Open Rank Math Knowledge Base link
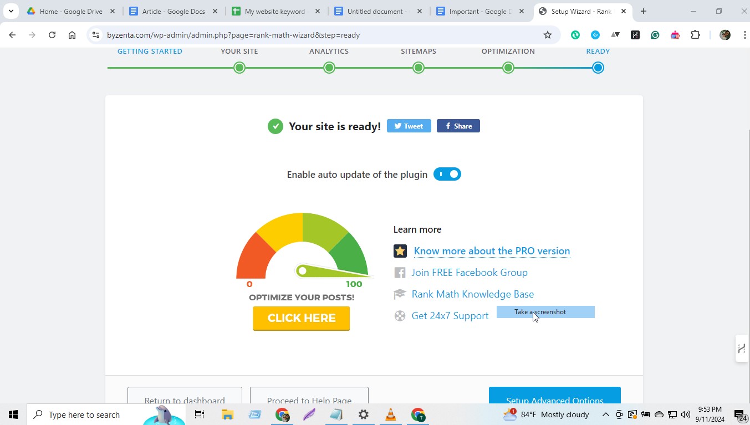750x425 pixels. 473,294
